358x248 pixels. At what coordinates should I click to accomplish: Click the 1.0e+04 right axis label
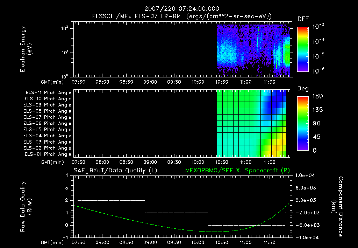click(305, 176)
